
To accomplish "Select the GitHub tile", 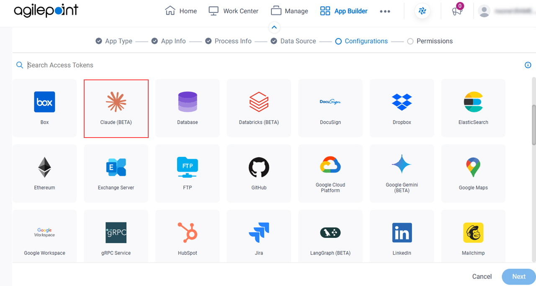I will (x=259, y=174).
